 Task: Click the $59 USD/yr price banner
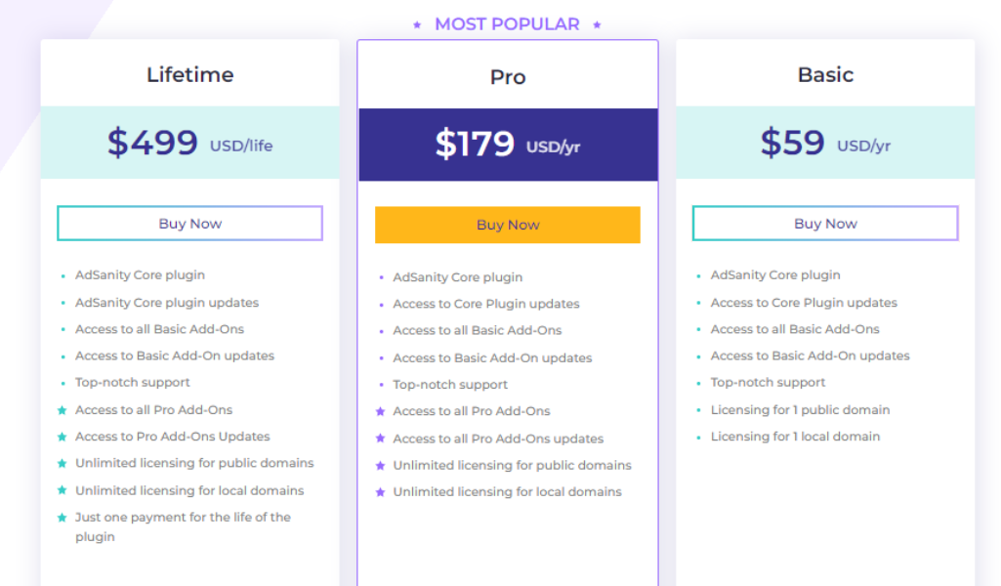pos(825,143)
